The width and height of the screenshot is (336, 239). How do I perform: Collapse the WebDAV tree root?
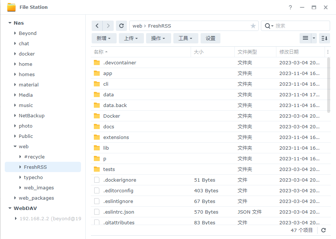pyautogui.click(x=10, y=208)
